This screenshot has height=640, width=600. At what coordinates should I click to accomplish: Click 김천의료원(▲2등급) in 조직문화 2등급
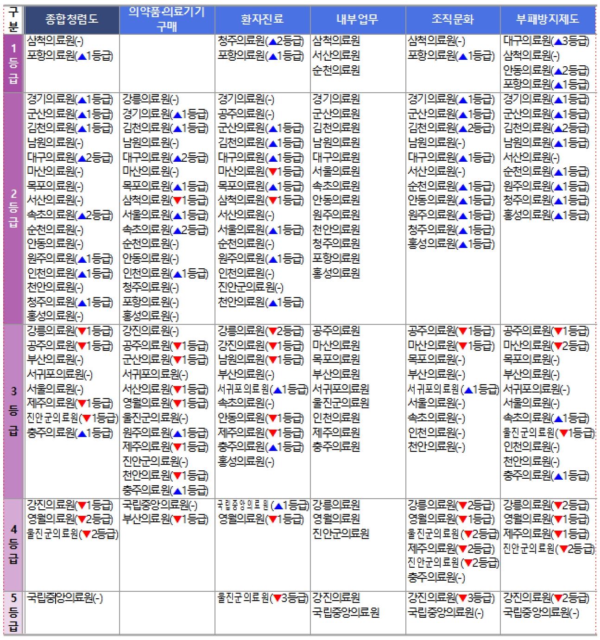pyautogui.click(x=451, y=128)
